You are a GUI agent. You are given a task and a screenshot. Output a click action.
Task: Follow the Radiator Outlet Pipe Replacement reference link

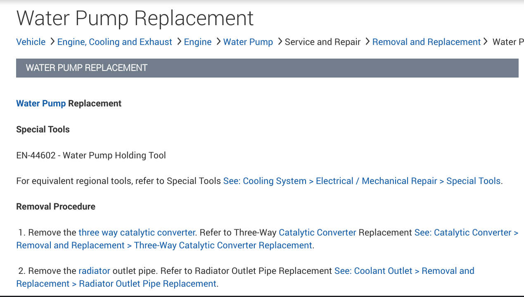(147, 284)
